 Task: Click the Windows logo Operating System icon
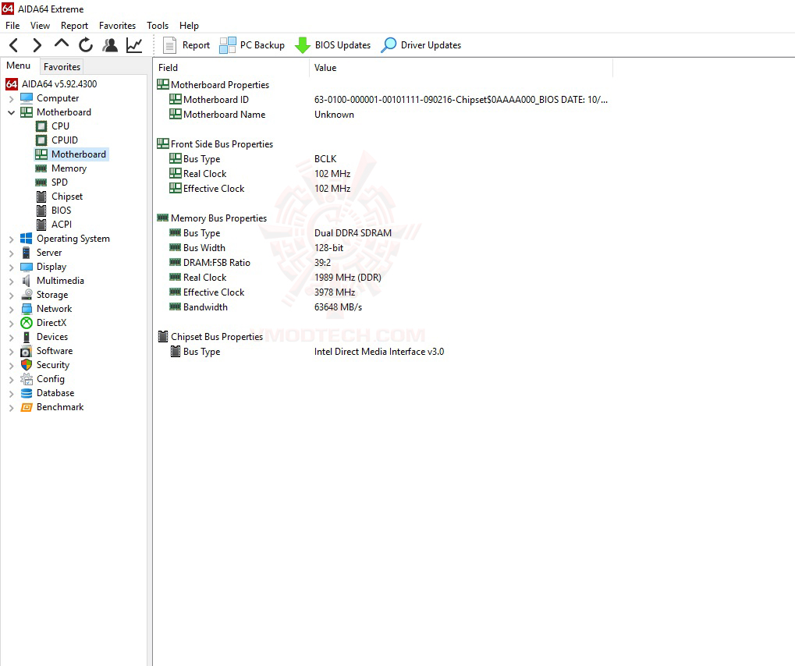[x=27, y=239]
